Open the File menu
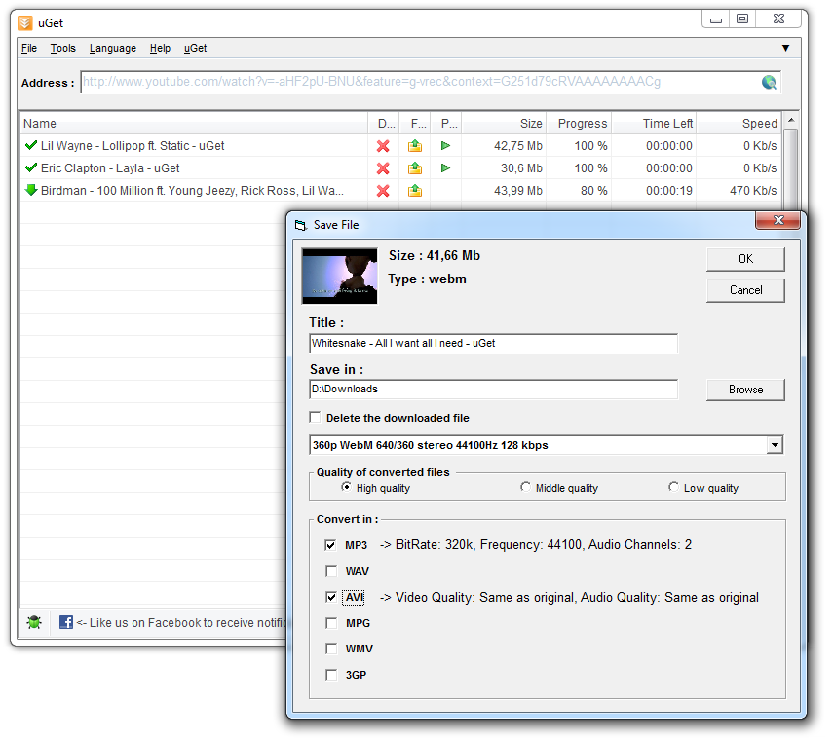The height and width of the screenshot is (744, 834). pyautogui.click(x=29, y=49)
